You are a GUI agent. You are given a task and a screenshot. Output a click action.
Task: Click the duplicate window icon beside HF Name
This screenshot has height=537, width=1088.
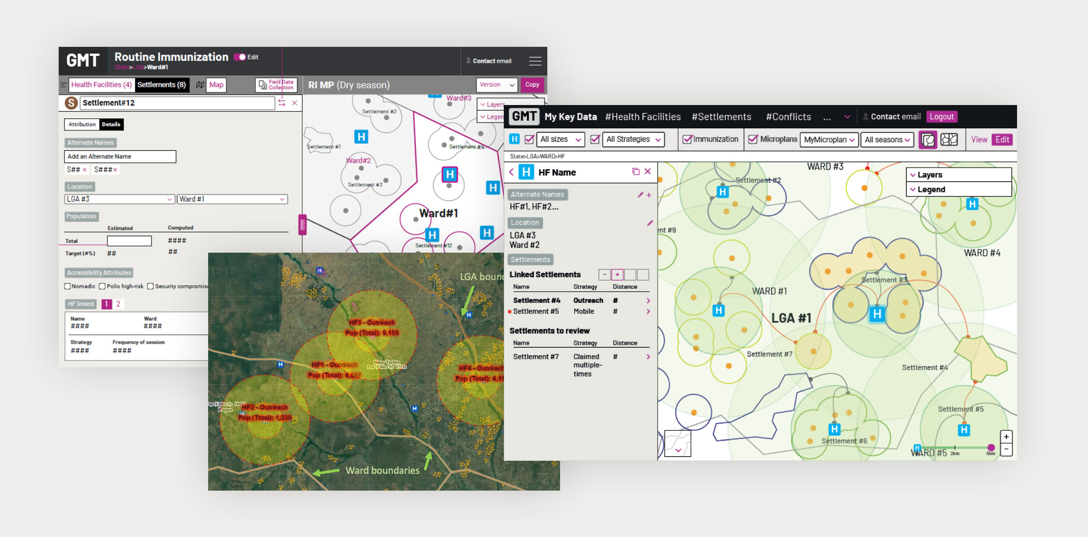tap(635, 172)
